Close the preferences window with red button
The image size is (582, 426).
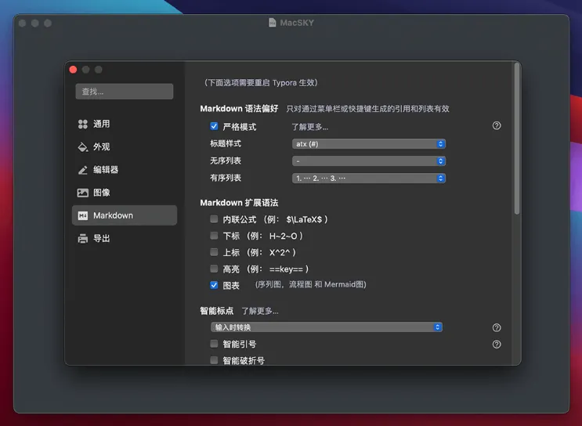coord(73,70)
